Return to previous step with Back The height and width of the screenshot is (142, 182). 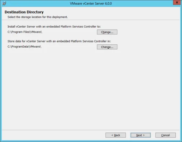pos(116,135)
